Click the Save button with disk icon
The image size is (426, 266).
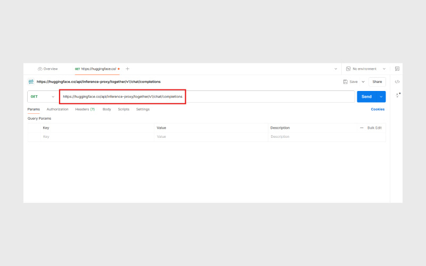pos(350,82)
